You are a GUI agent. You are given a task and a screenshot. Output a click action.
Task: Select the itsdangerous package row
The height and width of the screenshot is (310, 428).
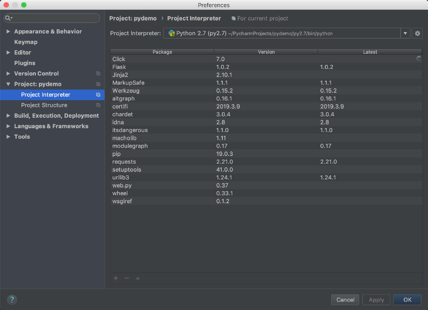pyautogui.click(x=266, y=130)
